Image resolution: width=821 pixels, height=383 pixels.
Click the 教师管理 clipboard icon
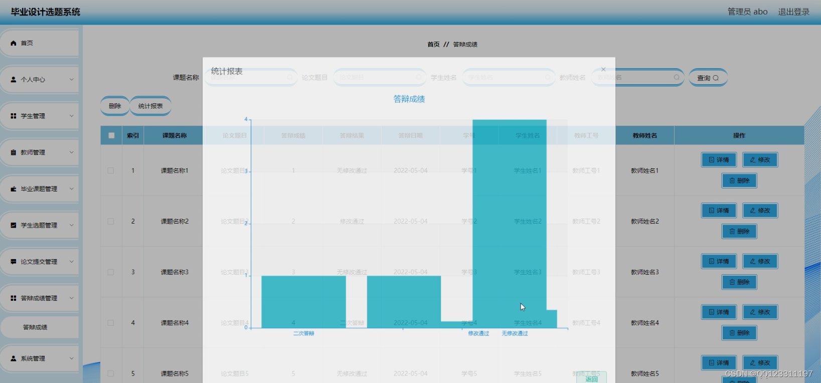14,152
